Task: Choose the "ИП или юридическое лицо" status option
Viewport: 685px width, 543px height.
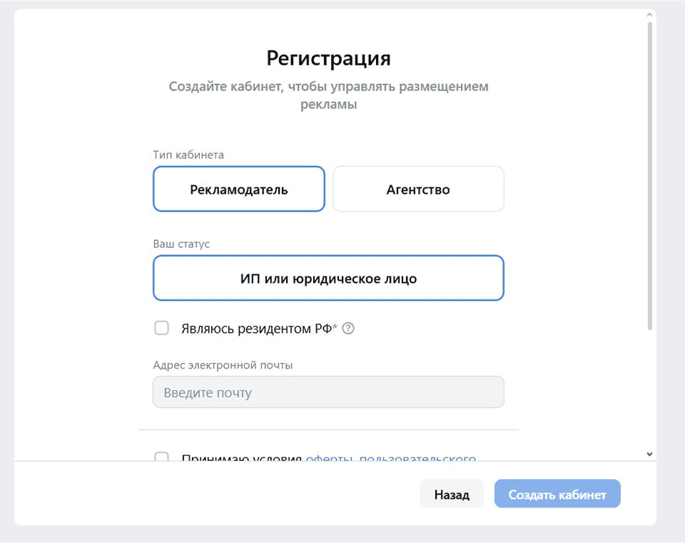Action: click(x=328, y=278)
